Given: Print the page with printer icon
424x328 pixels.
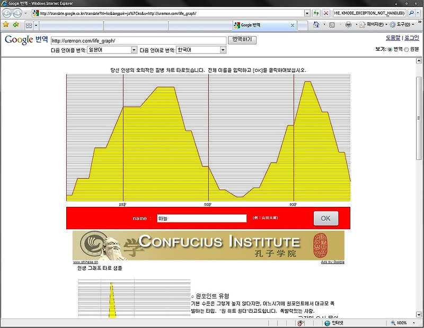Looking at the screenshot, I should click(348, 25).
